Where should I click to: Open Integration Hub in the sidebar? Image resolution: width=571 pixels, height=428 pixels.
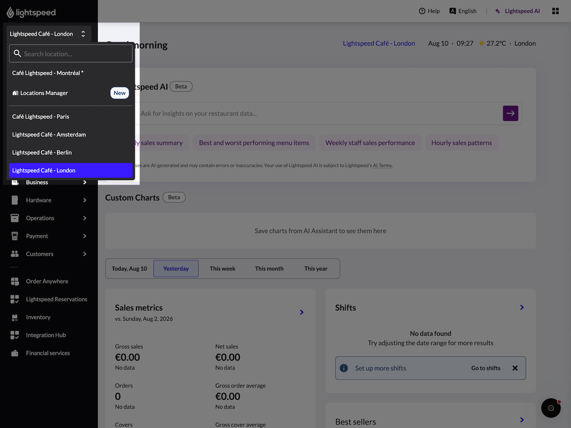[x=46, y=335]
